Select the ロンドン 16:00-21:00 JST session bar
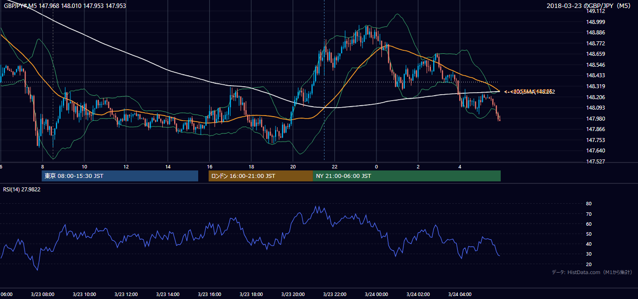The height and width of the screenshot is (299, 638). pos(261,176)
